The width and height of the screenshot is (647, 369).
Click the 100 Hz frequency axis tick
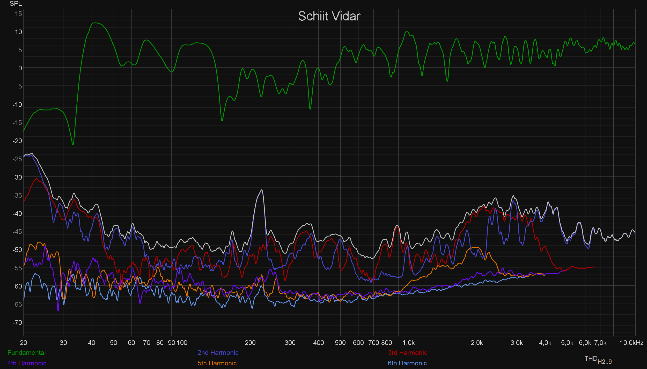pos(182,343)
